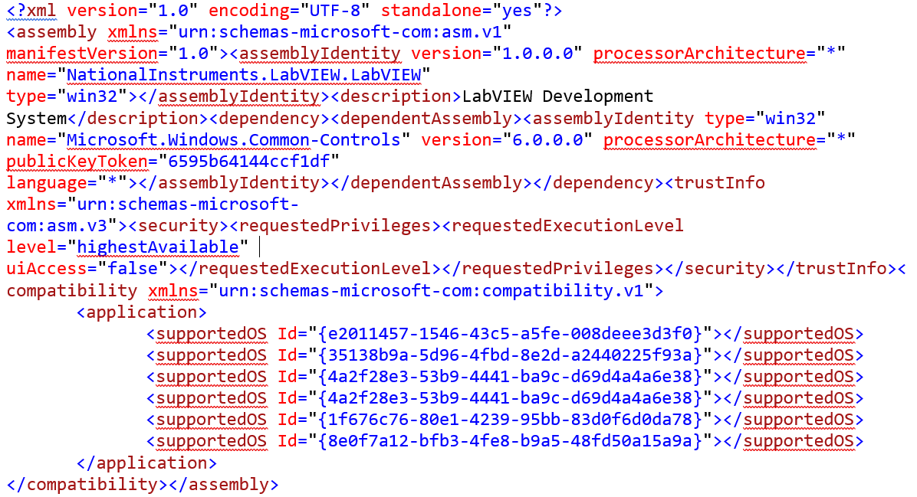Image resolution: width=917 pixels, height=497 pixels.
Task: Click the closing </assembly> tag
Action: pyautogui.click(x=223, y=485)
